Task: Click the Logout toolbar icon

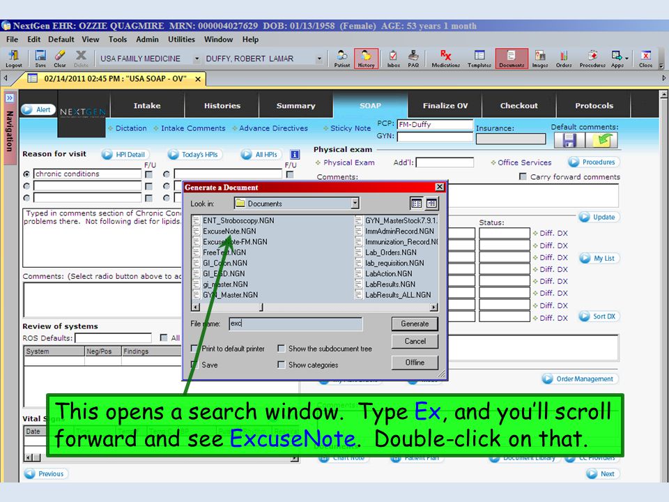Action: click(x=14, y=59)
